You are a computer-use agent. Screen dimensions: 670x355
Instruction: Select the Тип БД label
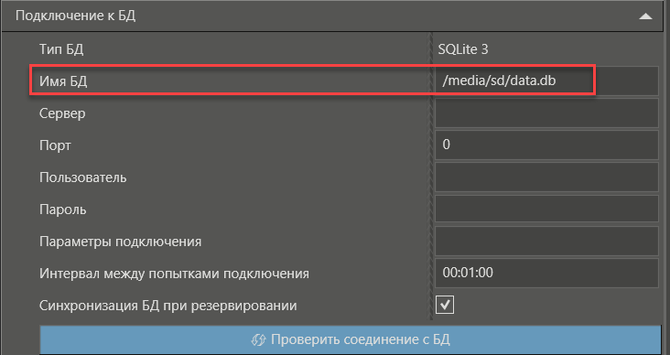point(61,49)
